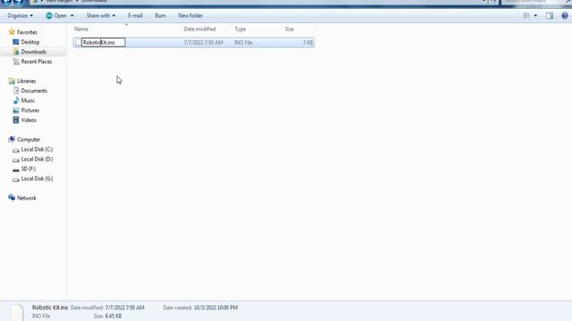Click the 7/7/2022 7:50 AM date cell
Screen dimensions: 572x321
point(203,43)
